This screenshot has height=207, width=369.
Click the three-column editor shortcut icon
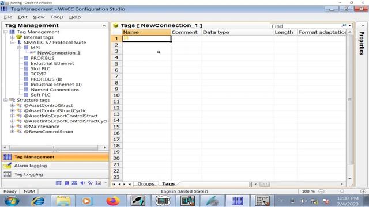tap(74, 183)
